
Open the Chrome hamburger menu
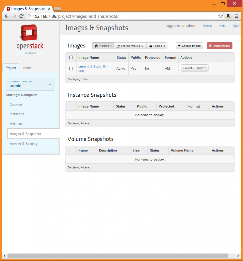[237, 16]
